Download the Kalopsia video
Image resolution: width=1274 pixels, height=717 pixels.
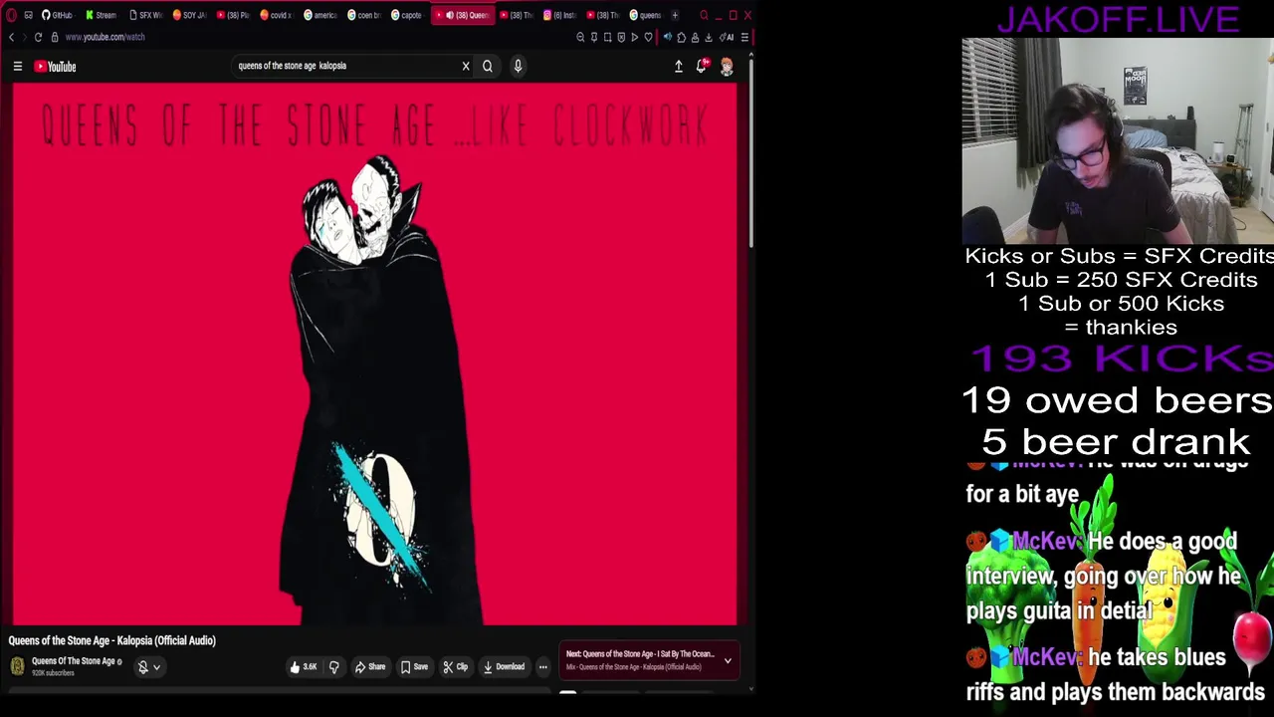pyautogui.click(x=504, y=667)
